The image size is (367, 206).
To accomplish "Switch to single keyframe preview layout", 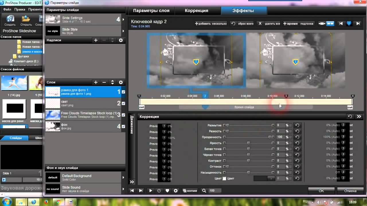I will tap(322, 23).
